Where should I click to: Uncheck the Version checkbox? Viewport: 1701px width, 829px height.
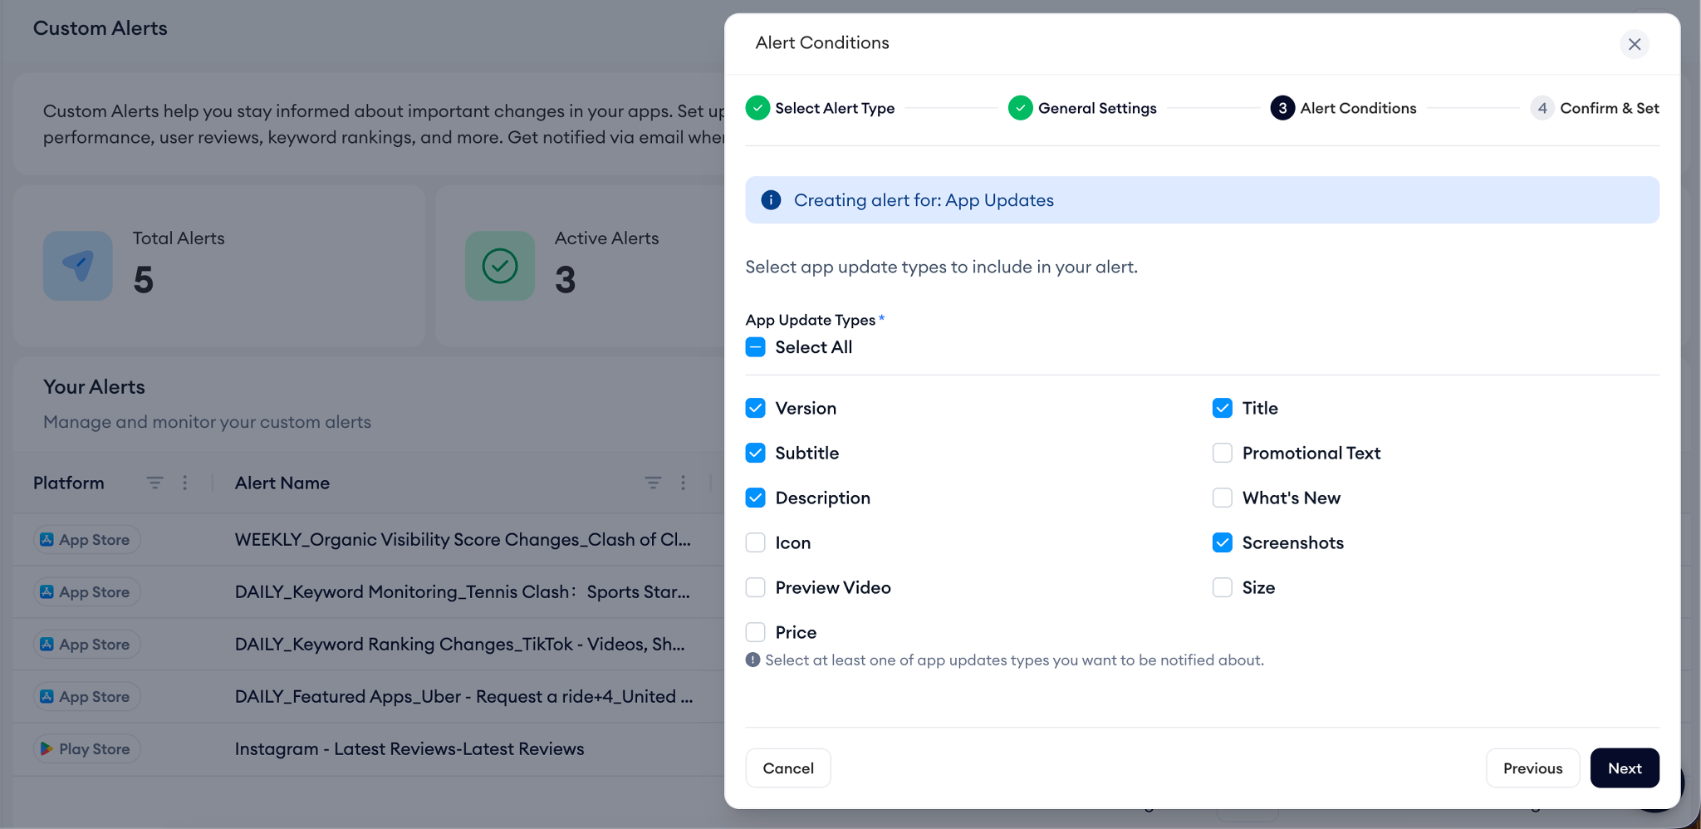pos(755,408)
